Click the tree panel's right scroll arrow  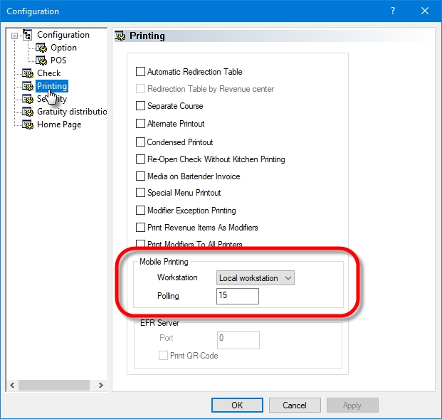[x=101, y=385]
